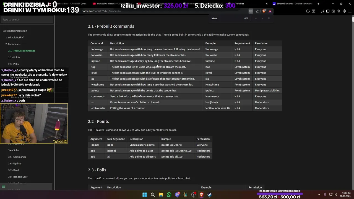Image resolution: width=354 pixels, height=199 pixels.
Task: Switch to the Prawdziwa Historia YouTube tab
Action: click(x=113, y=4)
